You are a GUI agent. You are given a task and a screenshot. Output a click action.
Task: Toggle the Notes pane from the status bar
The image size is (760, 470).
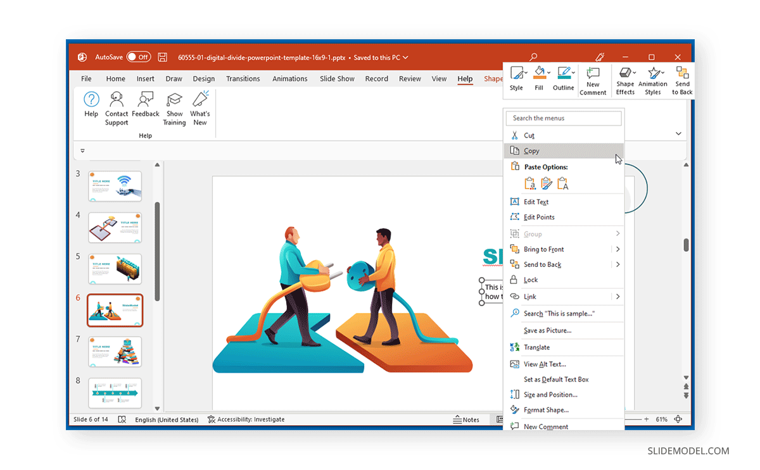[x=467, y=419]
